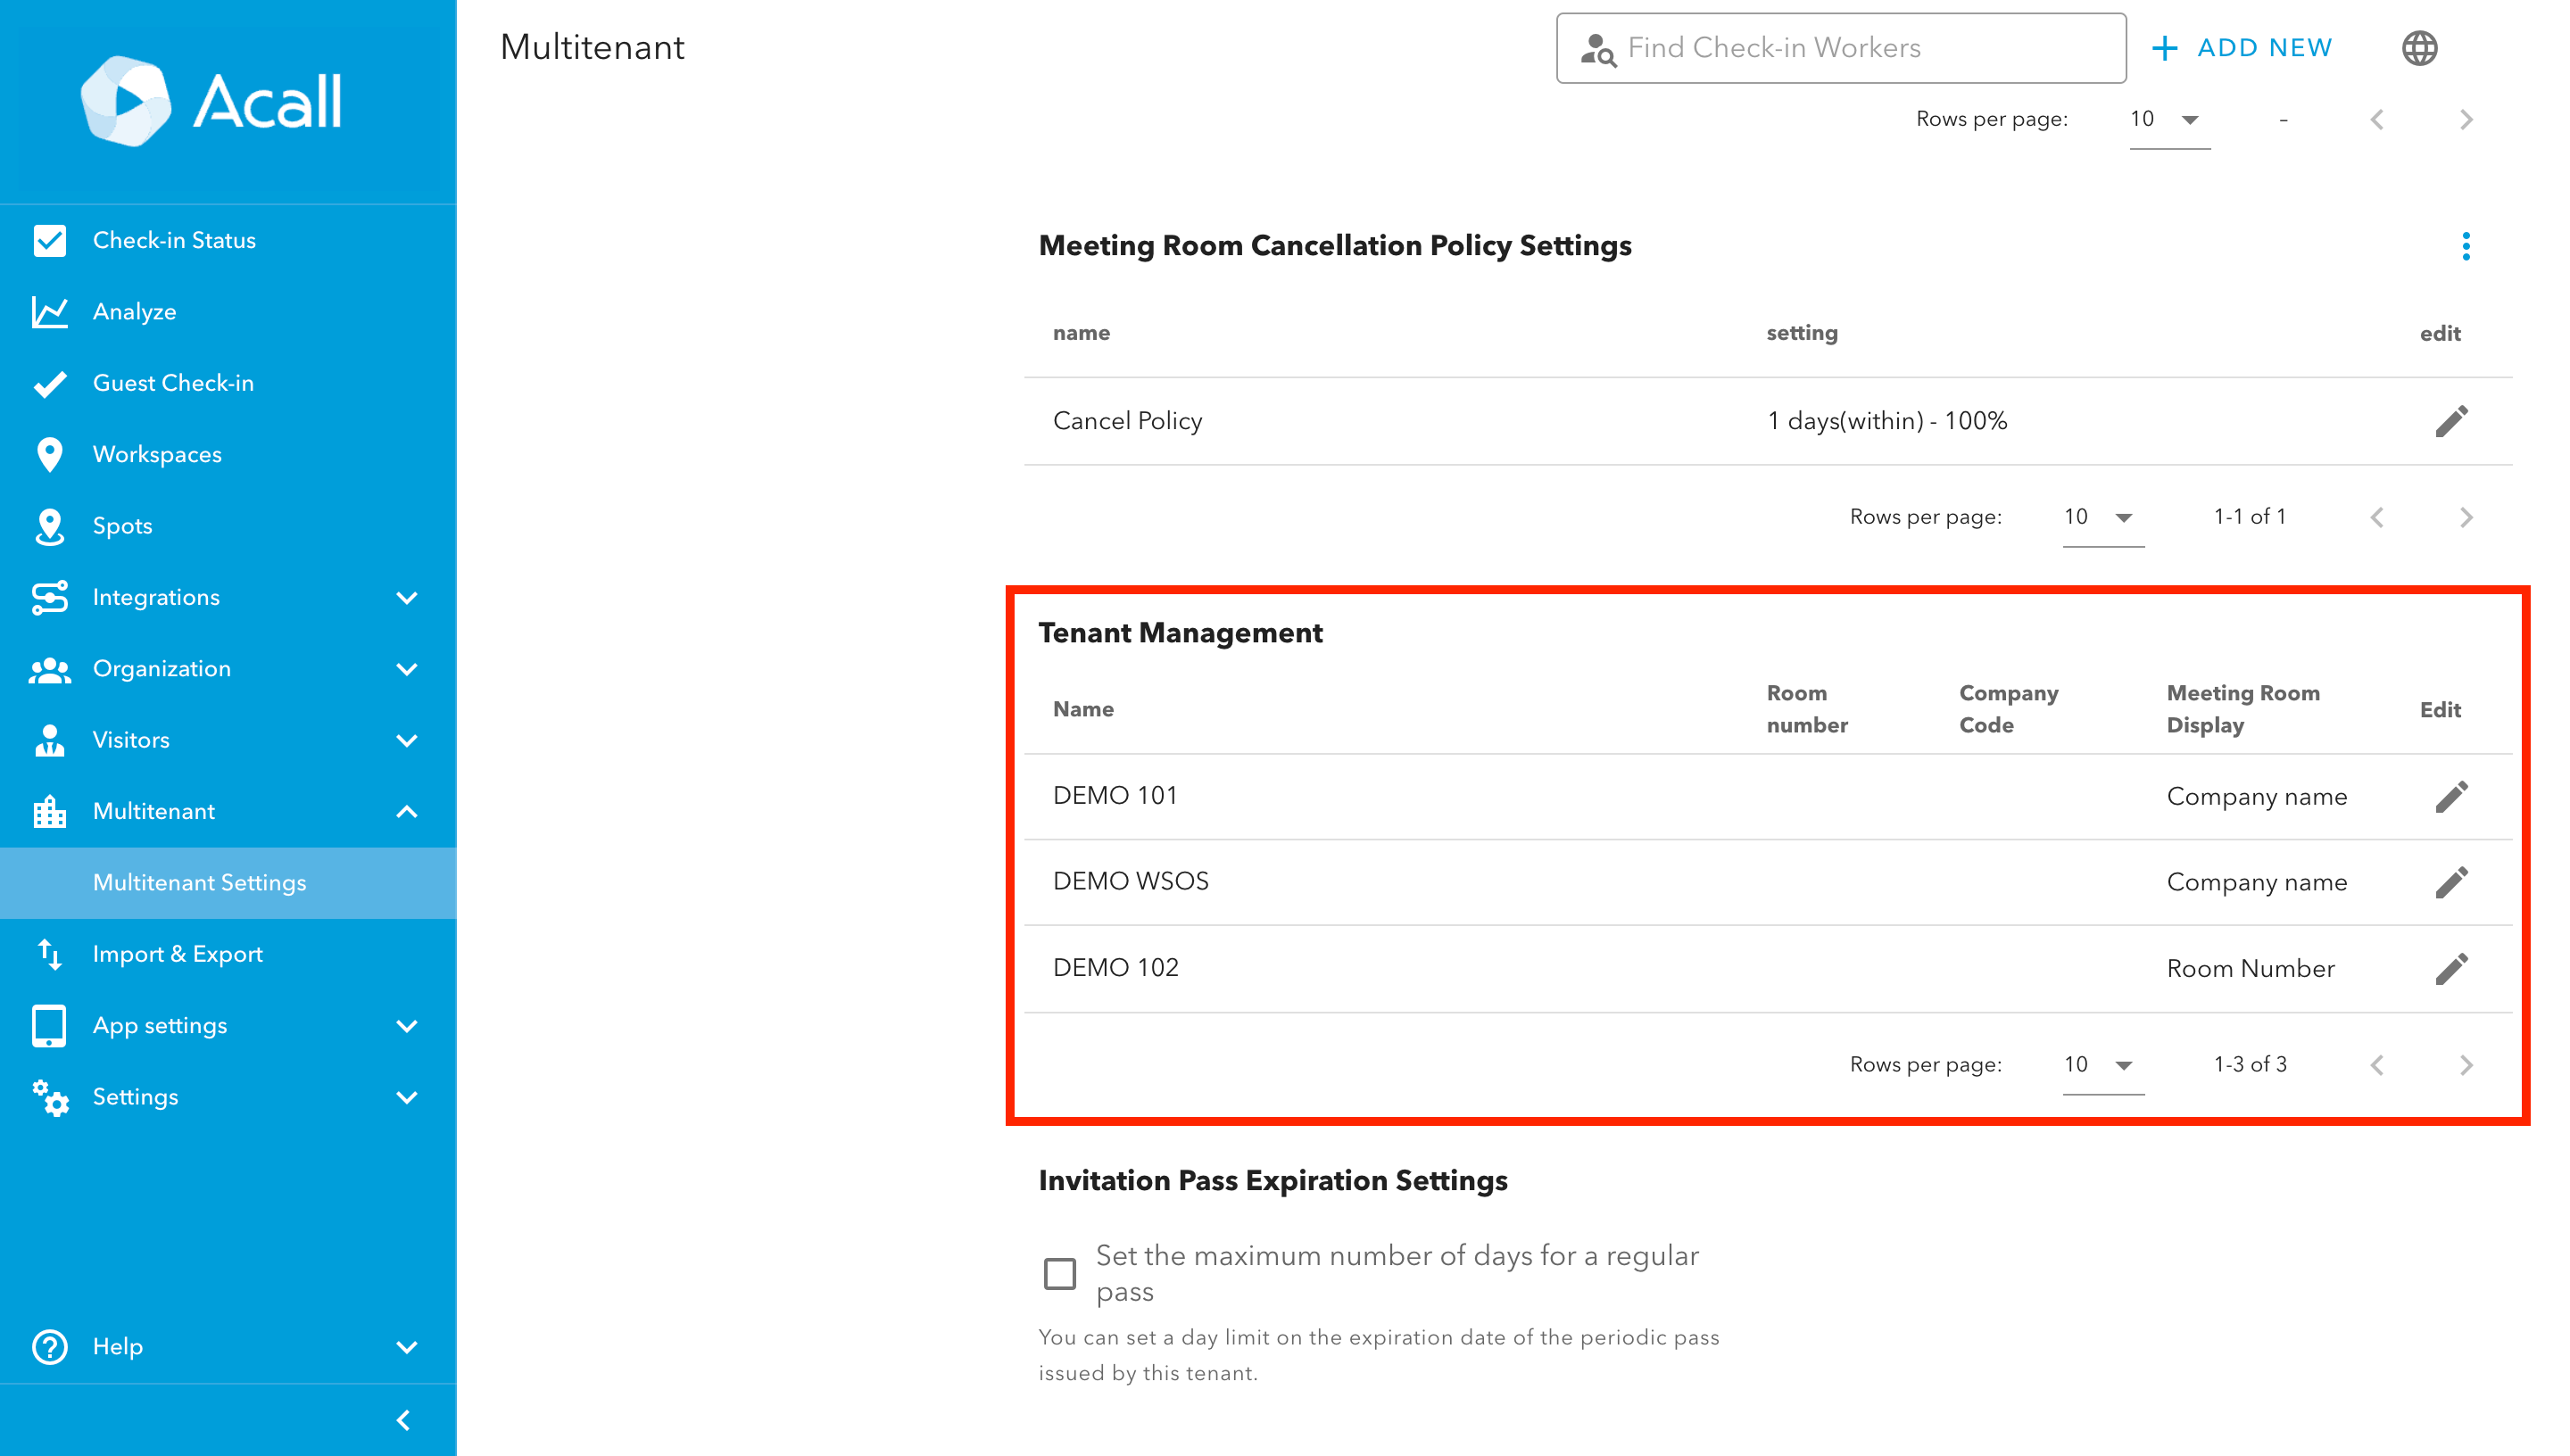Open top table rows per page dropdown
2570x1456 pixels.
(2169, 120)
